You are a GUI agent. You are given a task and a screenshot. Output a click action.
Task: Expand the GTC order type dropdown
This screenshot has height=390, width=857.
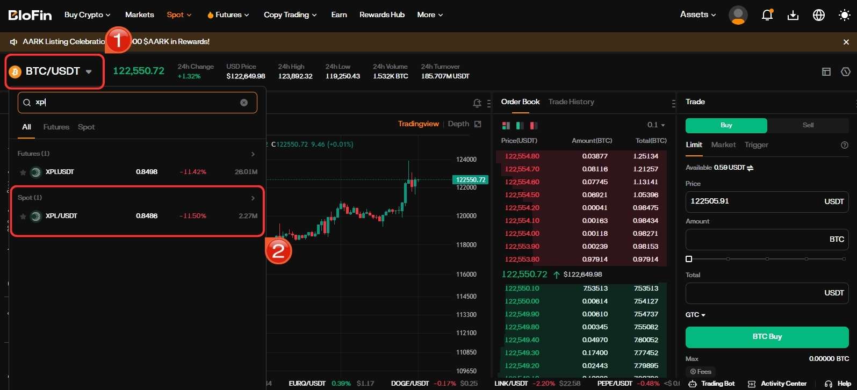695,315
